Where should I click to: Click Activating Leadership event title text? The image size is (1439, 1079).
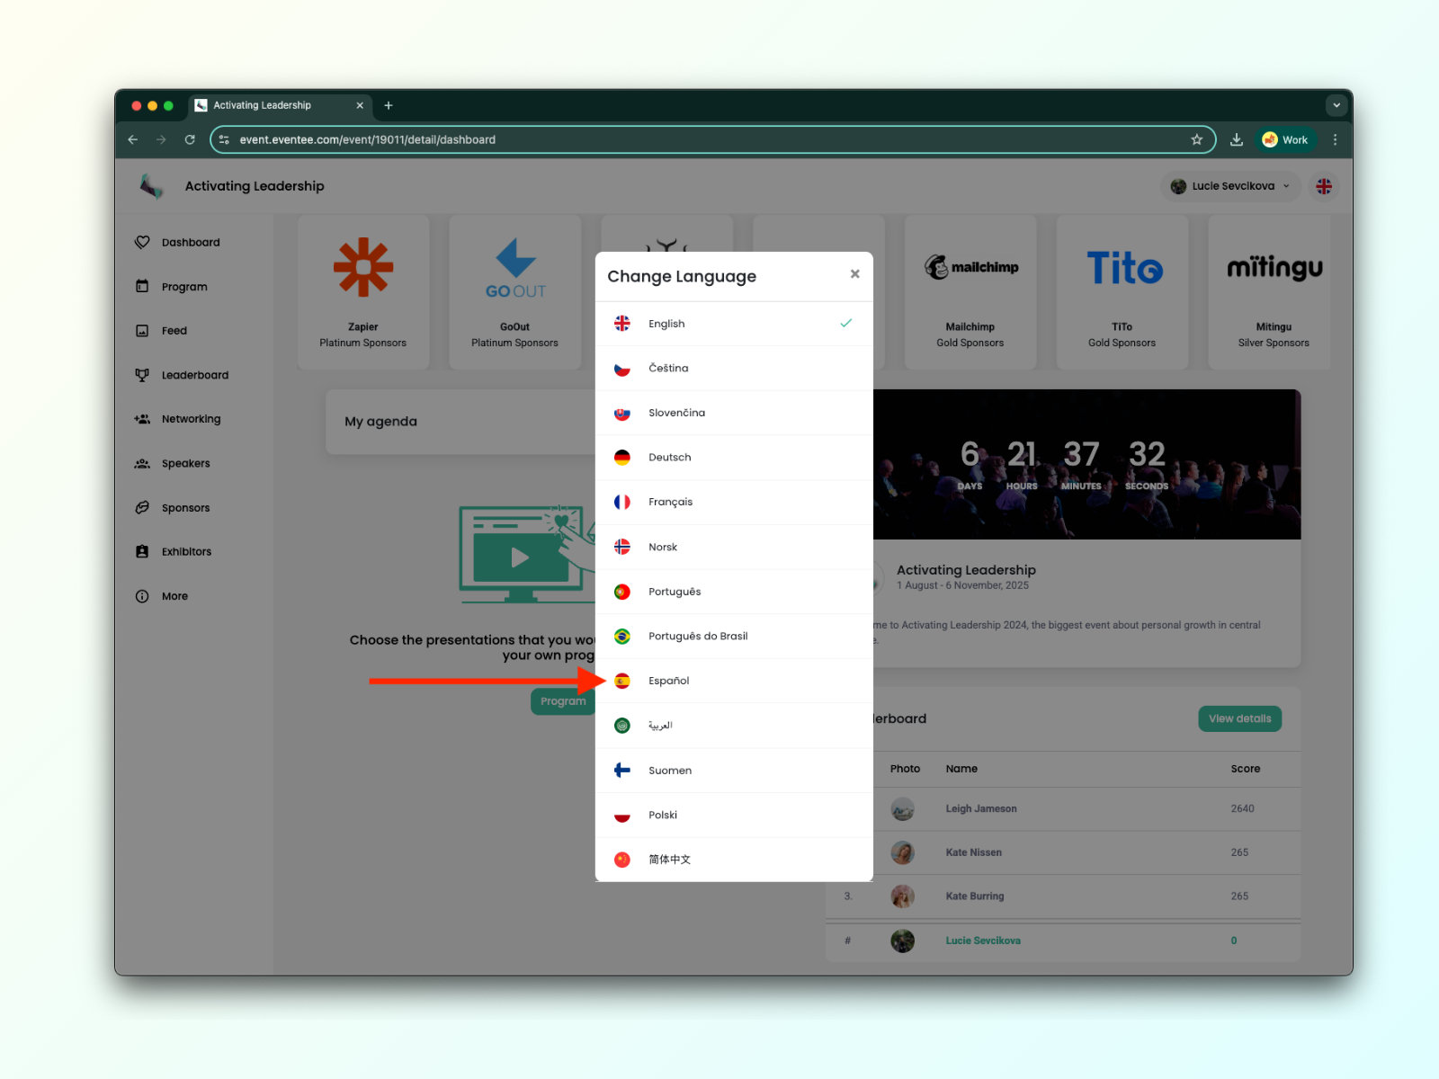[x=966, y=570]
